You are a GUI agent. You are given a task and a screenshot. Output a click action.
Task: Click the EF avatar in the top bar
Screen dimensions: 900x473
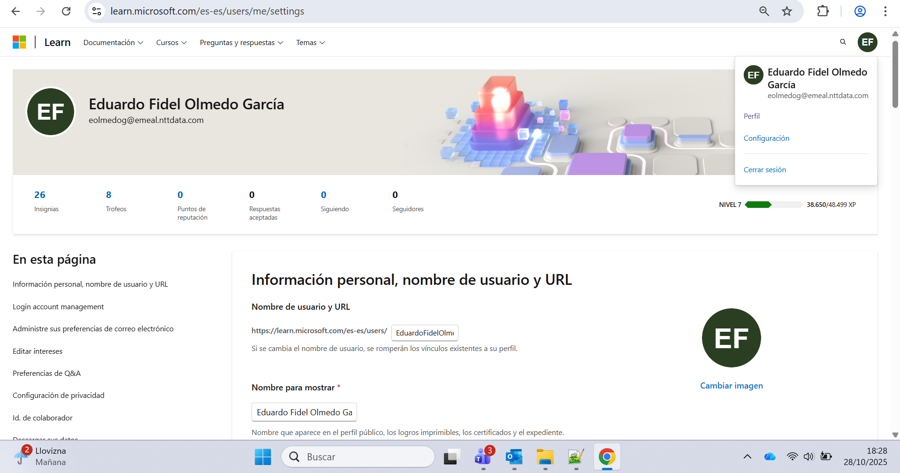[x=867, y=42]
